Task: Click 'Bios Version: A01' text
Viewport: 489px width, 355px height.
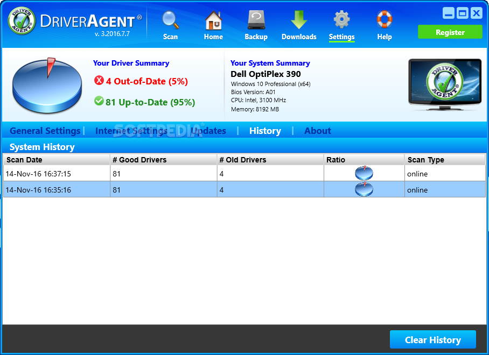Action: (x=253, y=92)
